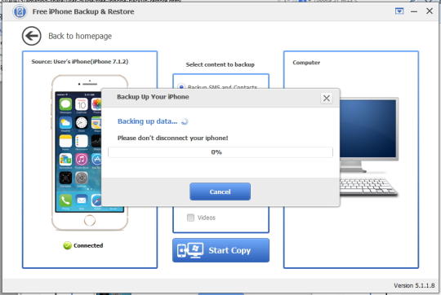Close the Backup Up Your iPhone dialog
The height and width of the screenshot is (295, 441).
click(x=326, y=99)
